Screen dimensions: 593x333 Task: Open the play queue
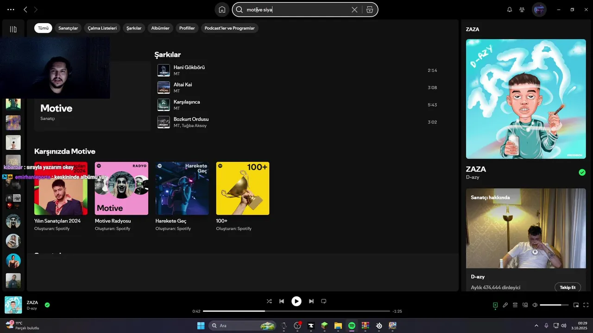(515, 305)
